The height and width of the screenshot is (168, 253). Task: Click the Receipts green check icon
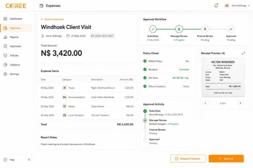(145, 69)
